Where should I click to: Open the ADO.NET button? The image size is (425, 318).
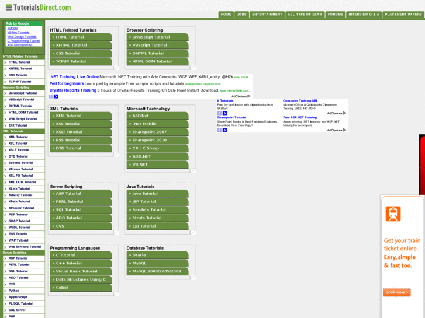(157, 156)
